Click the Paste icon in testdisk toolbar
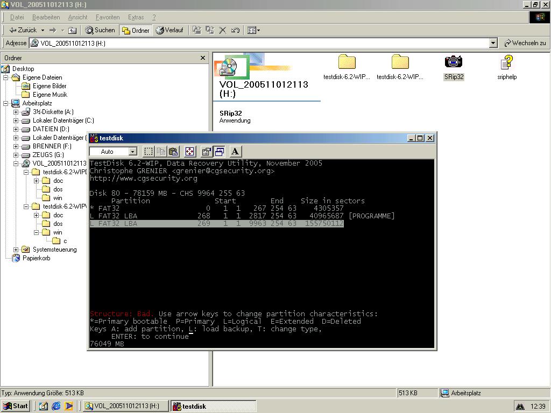Screen dimensions: 551x413 (x=173, y=152)
